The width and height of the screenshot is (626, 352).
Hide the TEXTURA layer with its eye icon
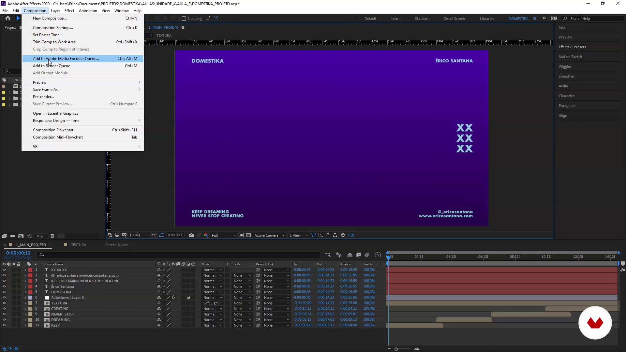coord(4,303)
